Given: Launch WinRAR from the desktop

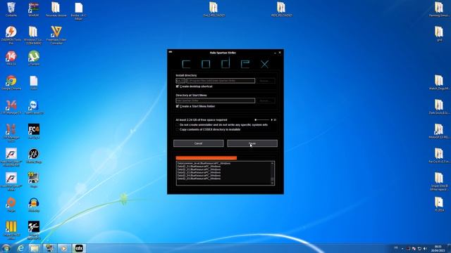Looking at the screenshot, I should [x=34, y=9].
